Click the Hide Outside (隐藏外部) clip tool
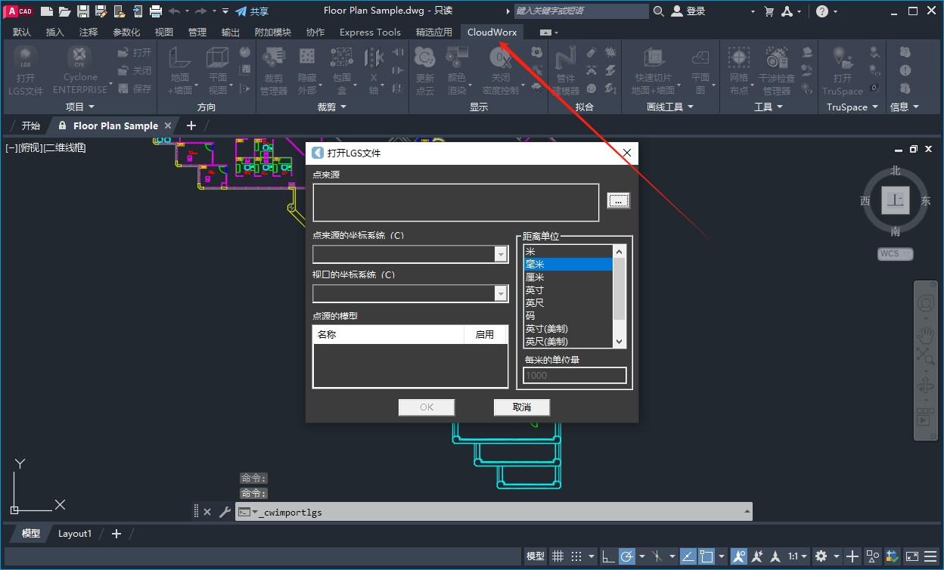Viewport: 944px width, 570px height. pyautogui.click(x=307, y=70)
